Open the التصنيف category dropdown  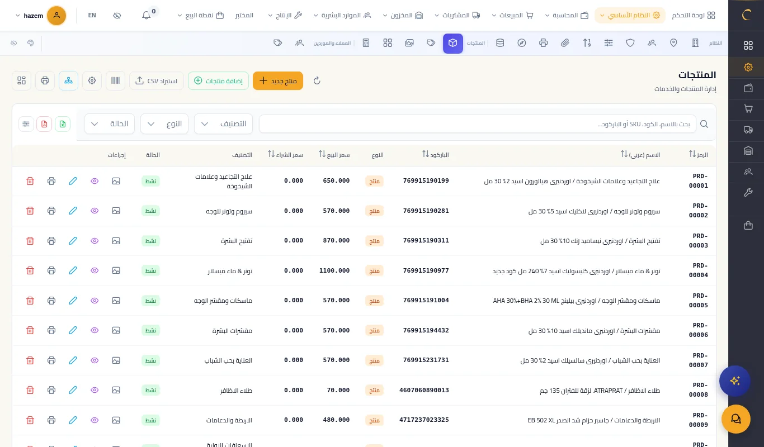pos(223,123)
